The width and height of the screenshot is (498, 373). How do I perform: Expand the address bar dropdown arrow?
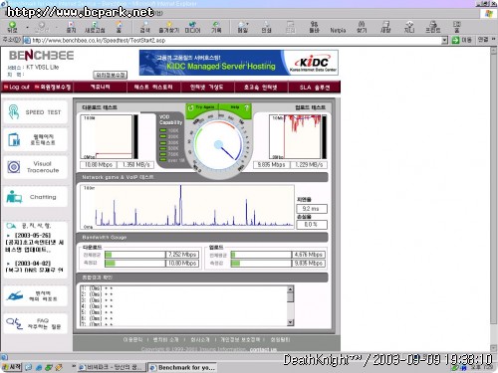point(445,41)
